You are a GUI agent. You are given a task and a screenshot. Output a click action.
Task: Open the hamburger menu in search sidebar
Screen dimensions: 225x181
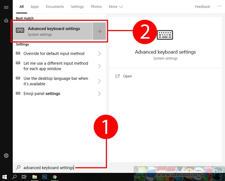[x=6, y=7]
